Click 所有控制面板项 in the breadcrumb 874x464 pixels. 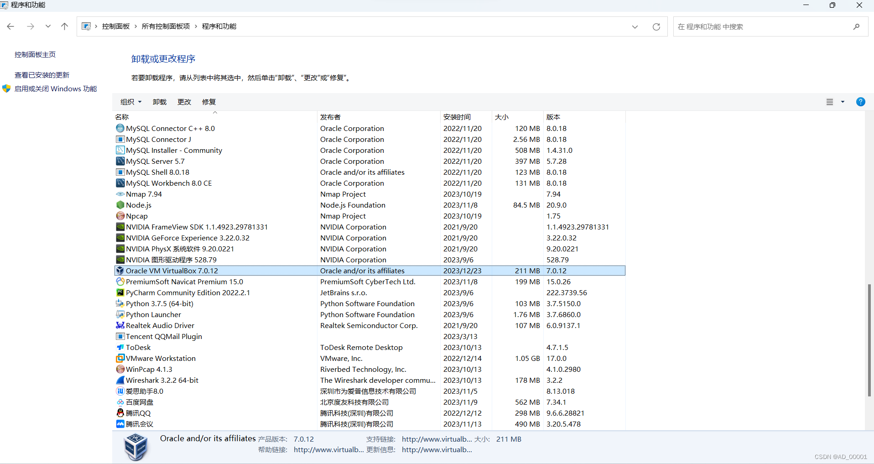(x=166, y=26)
